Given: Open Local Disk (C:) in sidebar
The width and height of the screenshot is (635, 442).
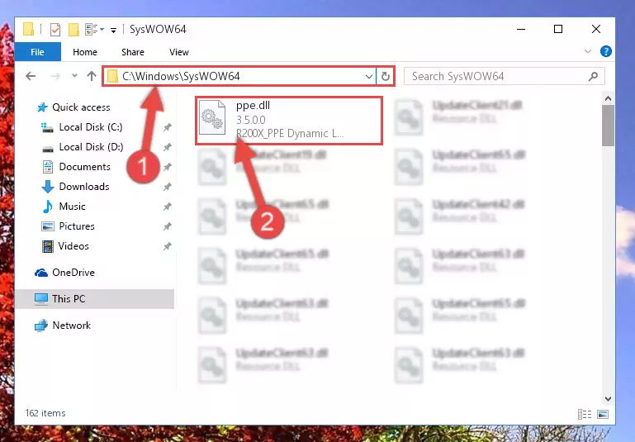Looking at the screenshot, I should coord(91,126).
